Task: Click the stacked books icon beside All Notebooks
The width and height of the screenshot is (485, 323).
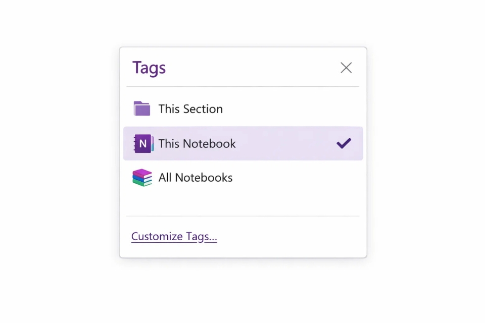Action: tap(142, 177)
